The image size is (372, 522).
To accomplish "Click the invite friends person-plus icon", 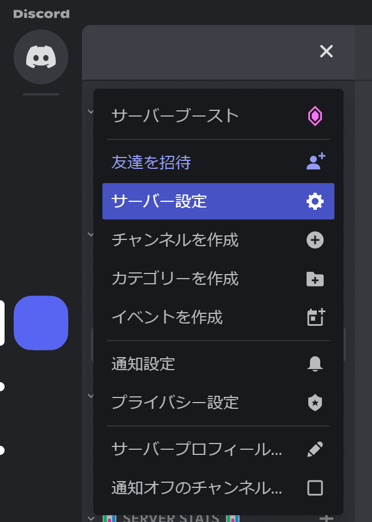I will [315, 161].
